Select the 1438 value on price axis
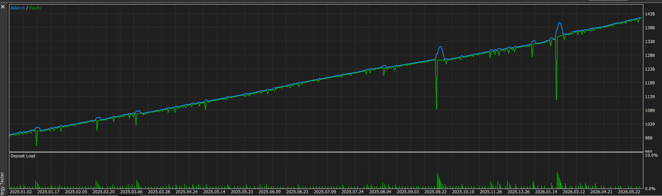Screen dimensions: 662x196 tap(650, 14)
